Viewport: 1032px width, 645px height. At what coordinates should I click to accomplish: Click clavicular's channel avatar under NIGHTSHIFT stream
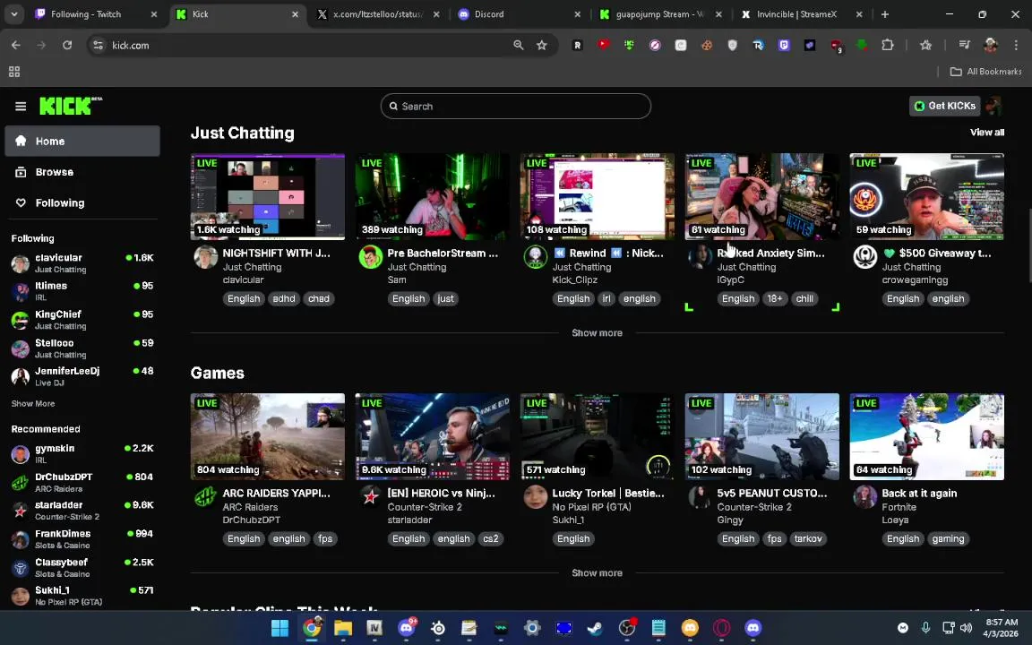206,257
